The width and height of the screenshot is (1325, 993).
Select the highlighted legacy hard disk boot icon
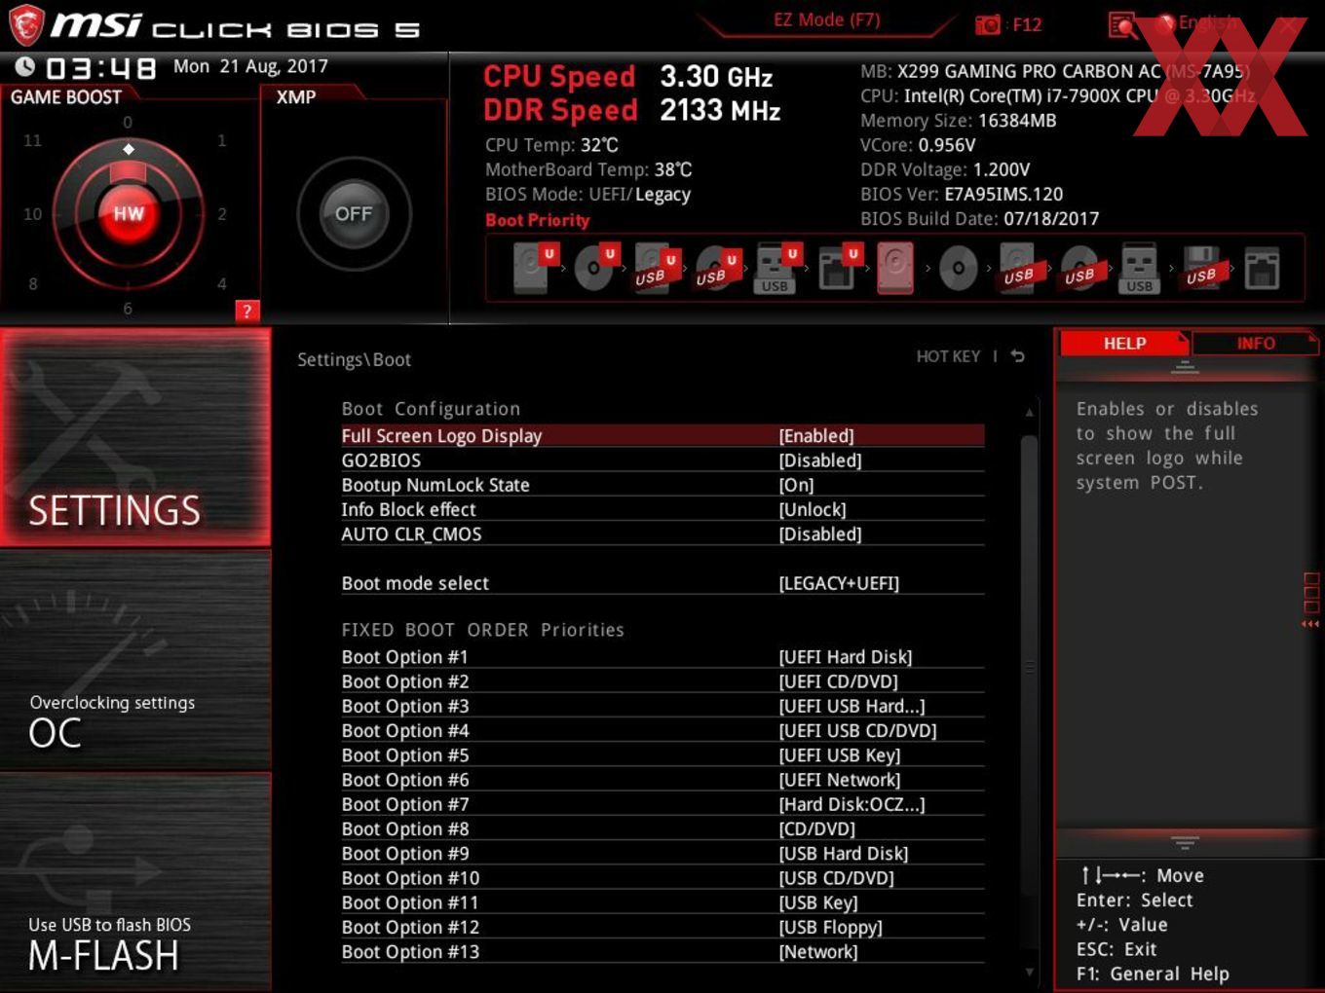896,268
